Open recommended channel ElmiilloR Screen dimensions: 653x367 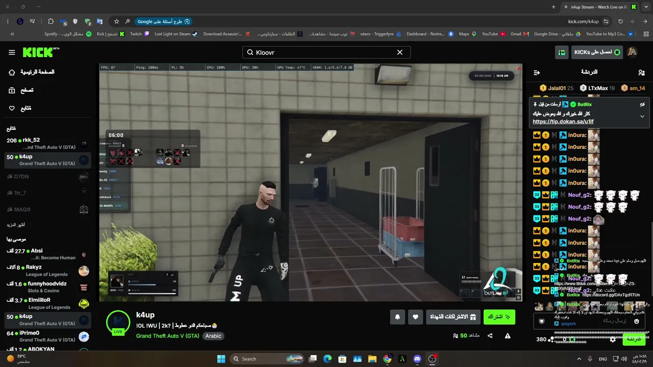(48, 304)
